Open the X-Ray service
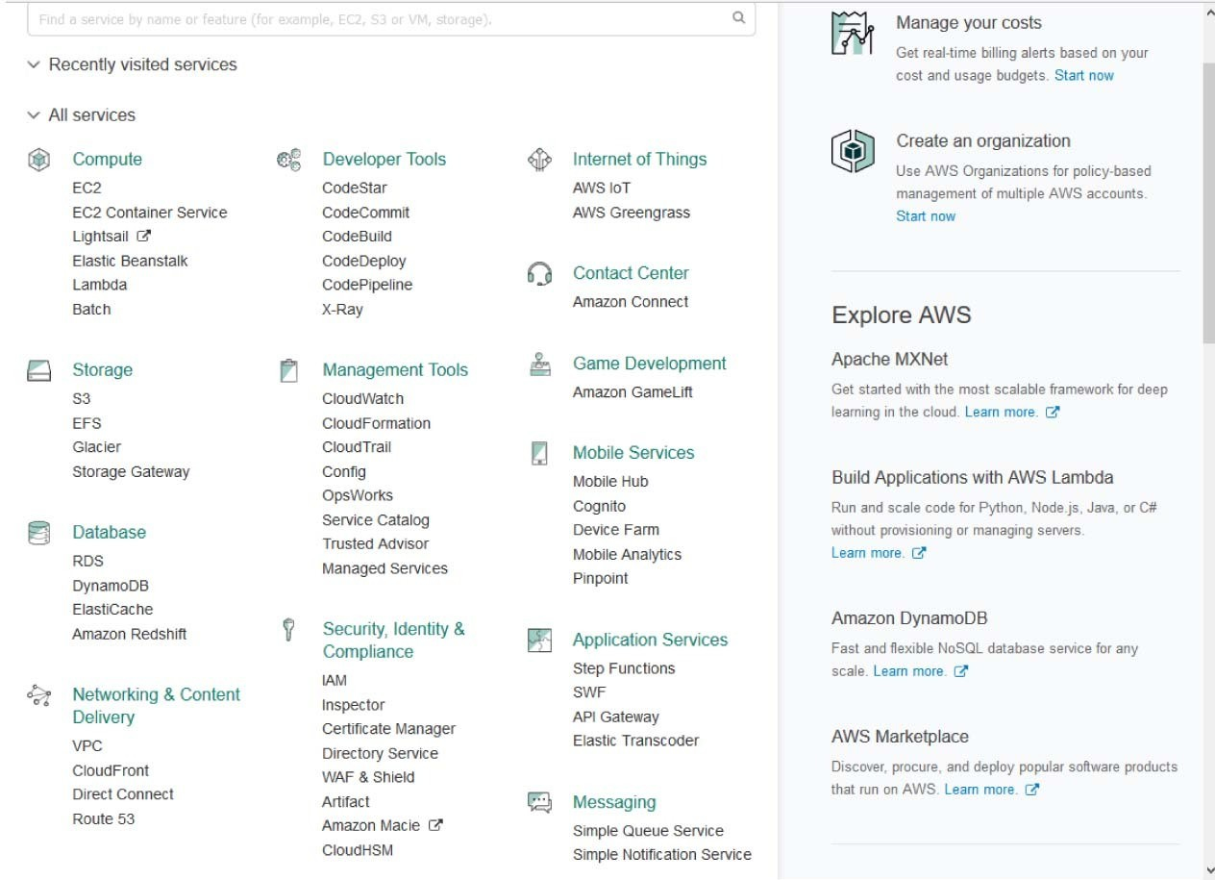 click(342, 310)
